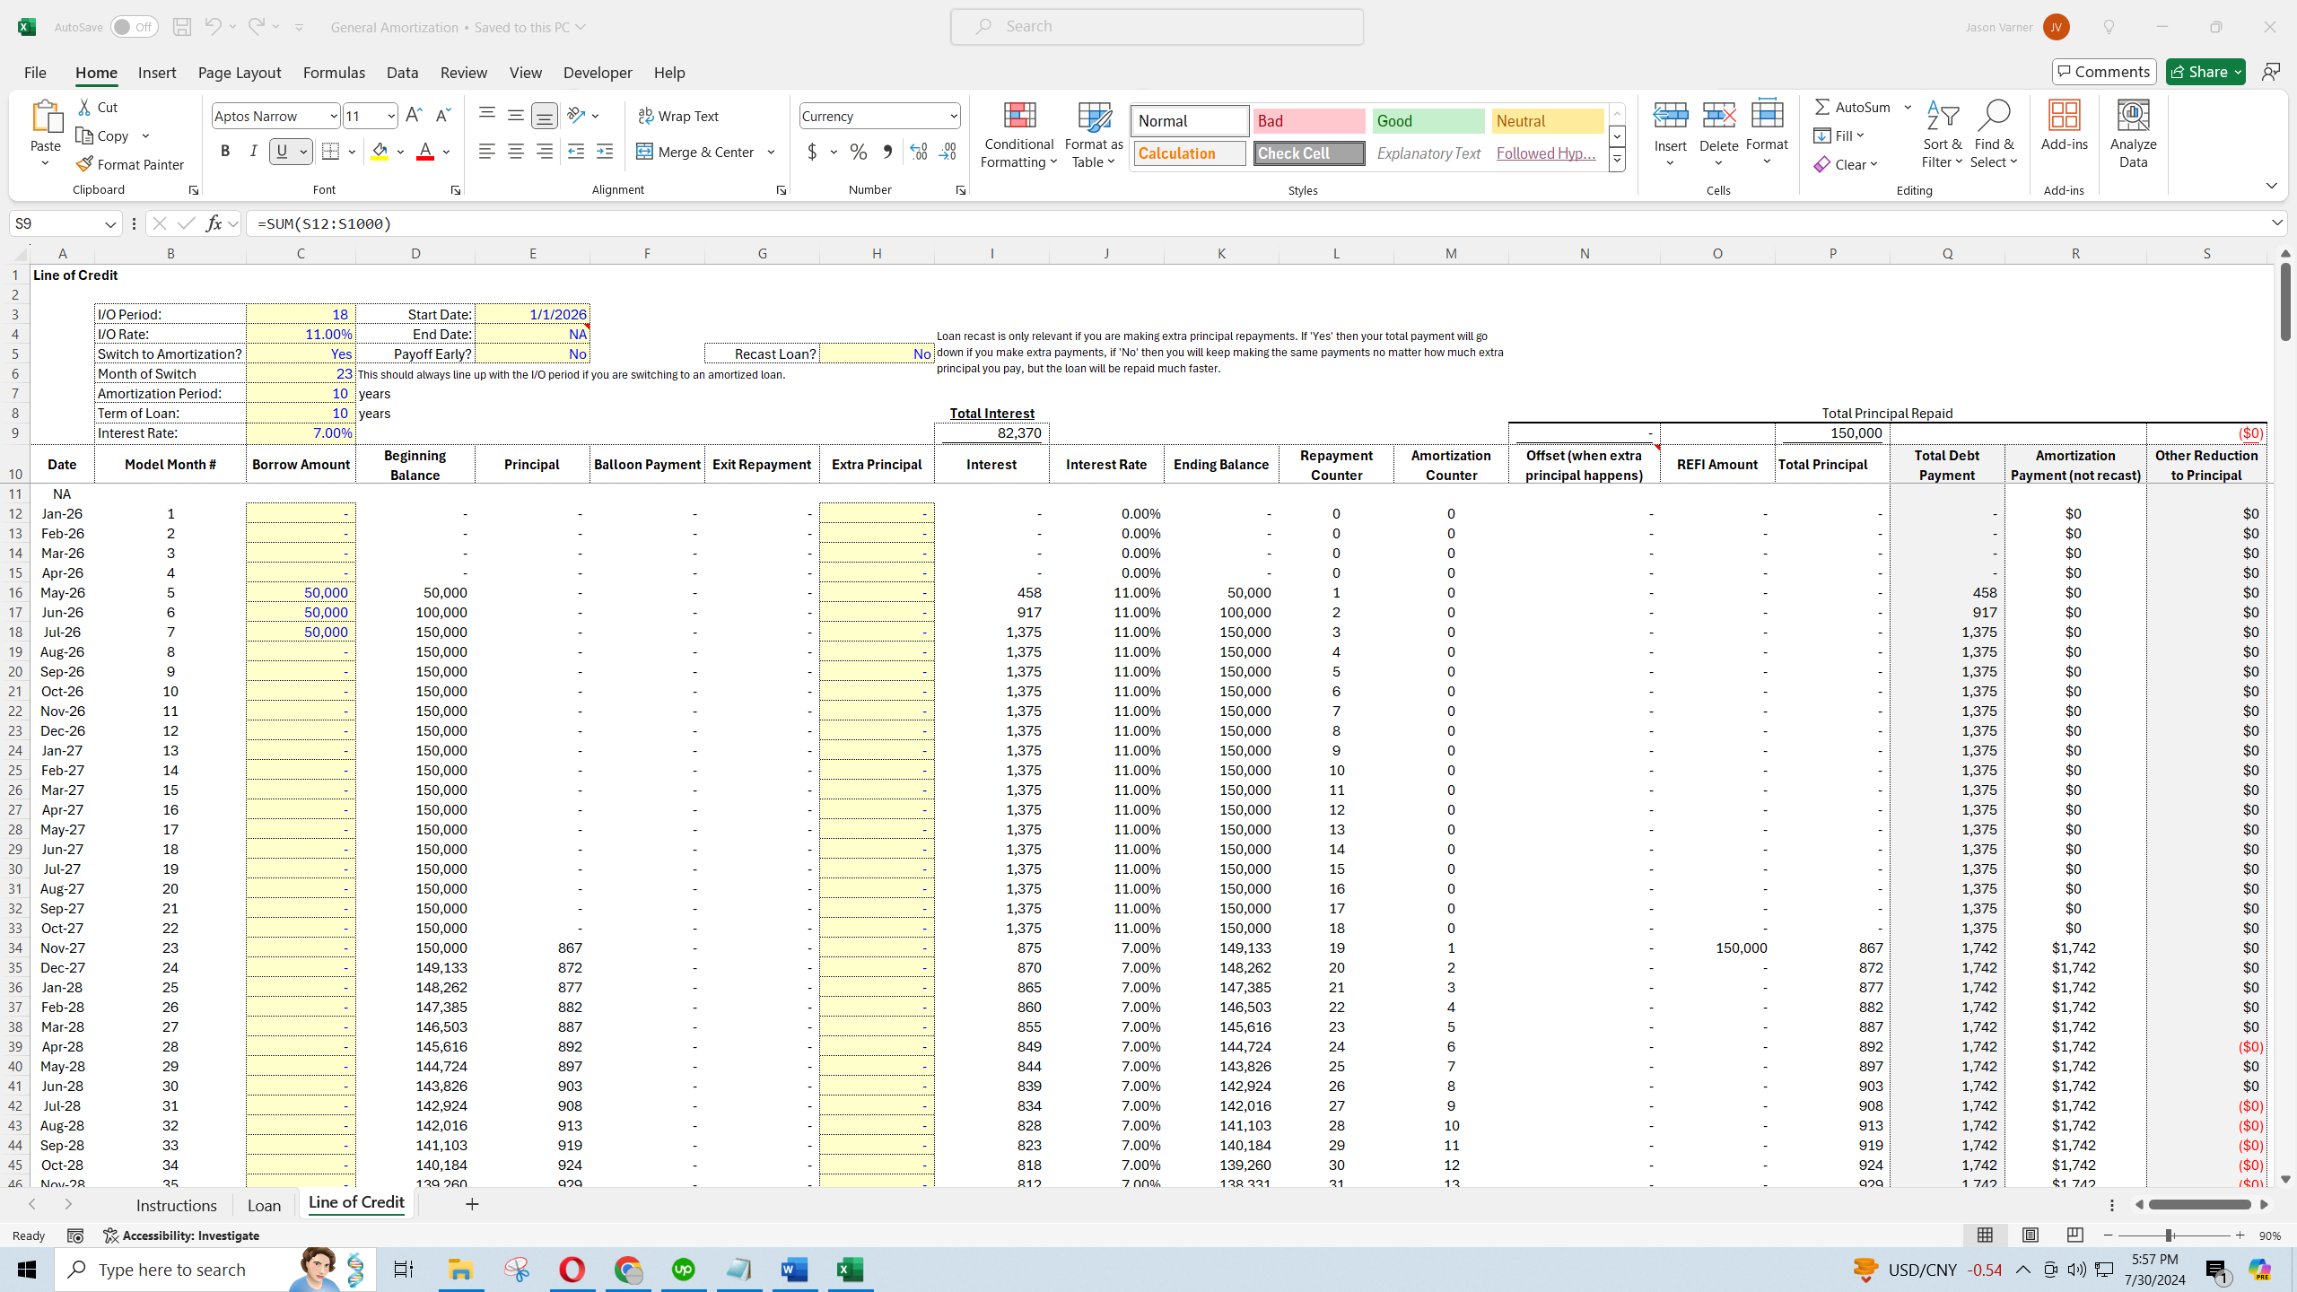Open Conditional Formatting menu
Screen dimensions: 2297x1292
click(1018, 134)
